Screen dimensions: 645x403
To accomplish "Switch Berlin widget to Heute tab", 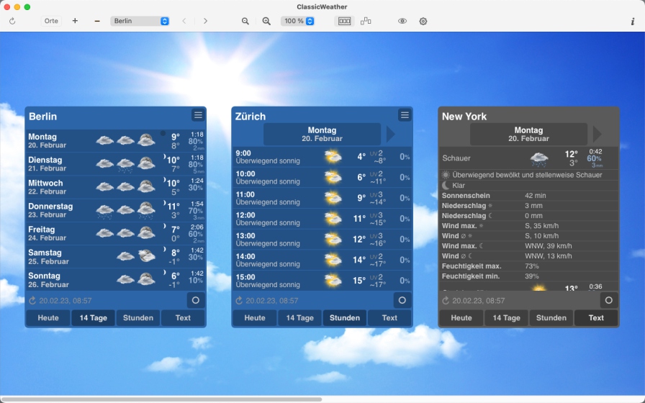I will (x=48, y=318).
